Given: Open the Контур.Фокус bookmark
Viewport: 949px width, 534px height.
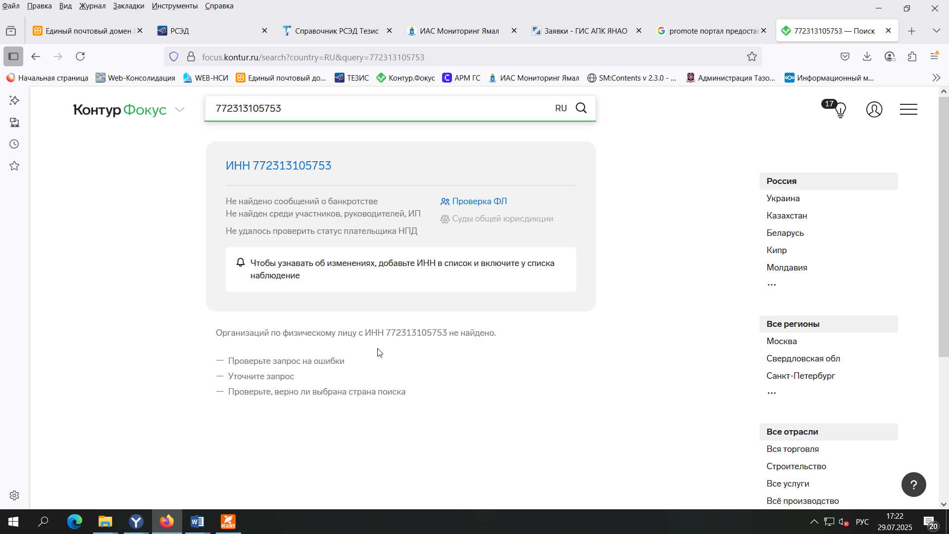Looking at the screenshot, I should [x=405, y=78].
